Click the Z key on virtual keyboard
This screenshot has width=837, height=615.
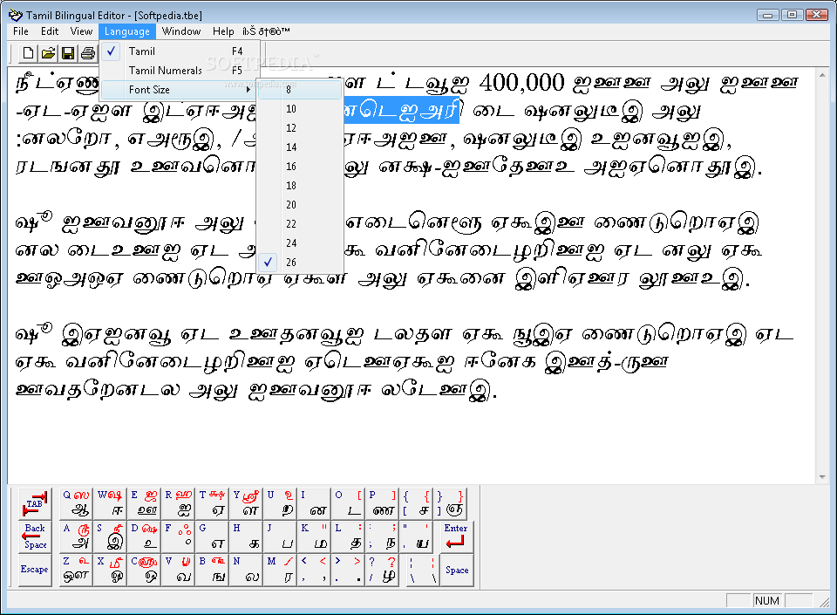point(77,570)
